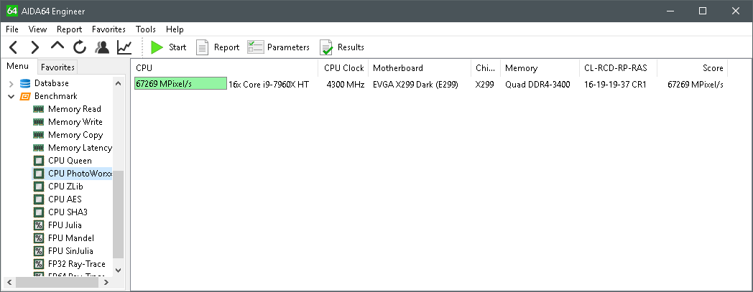Open the graph chart toolbar icon
This screenshot has height=292, width=753.
click(124, 47)
